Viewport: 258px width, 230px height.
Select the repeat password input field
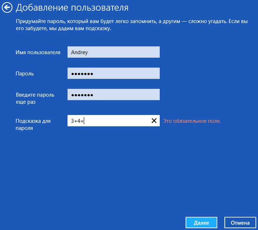[x=113, y=95]
